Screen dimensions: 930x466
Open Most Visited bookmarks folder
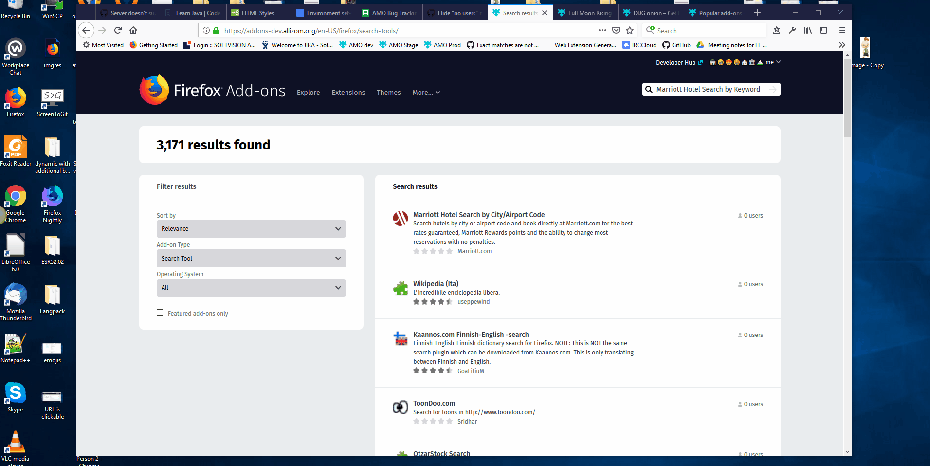click(103, 45)
